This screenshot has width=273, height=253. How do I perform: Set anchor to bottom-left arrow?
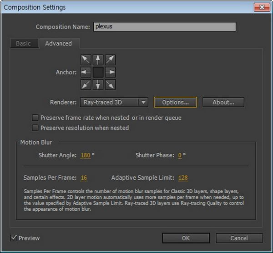pos(86,85)
